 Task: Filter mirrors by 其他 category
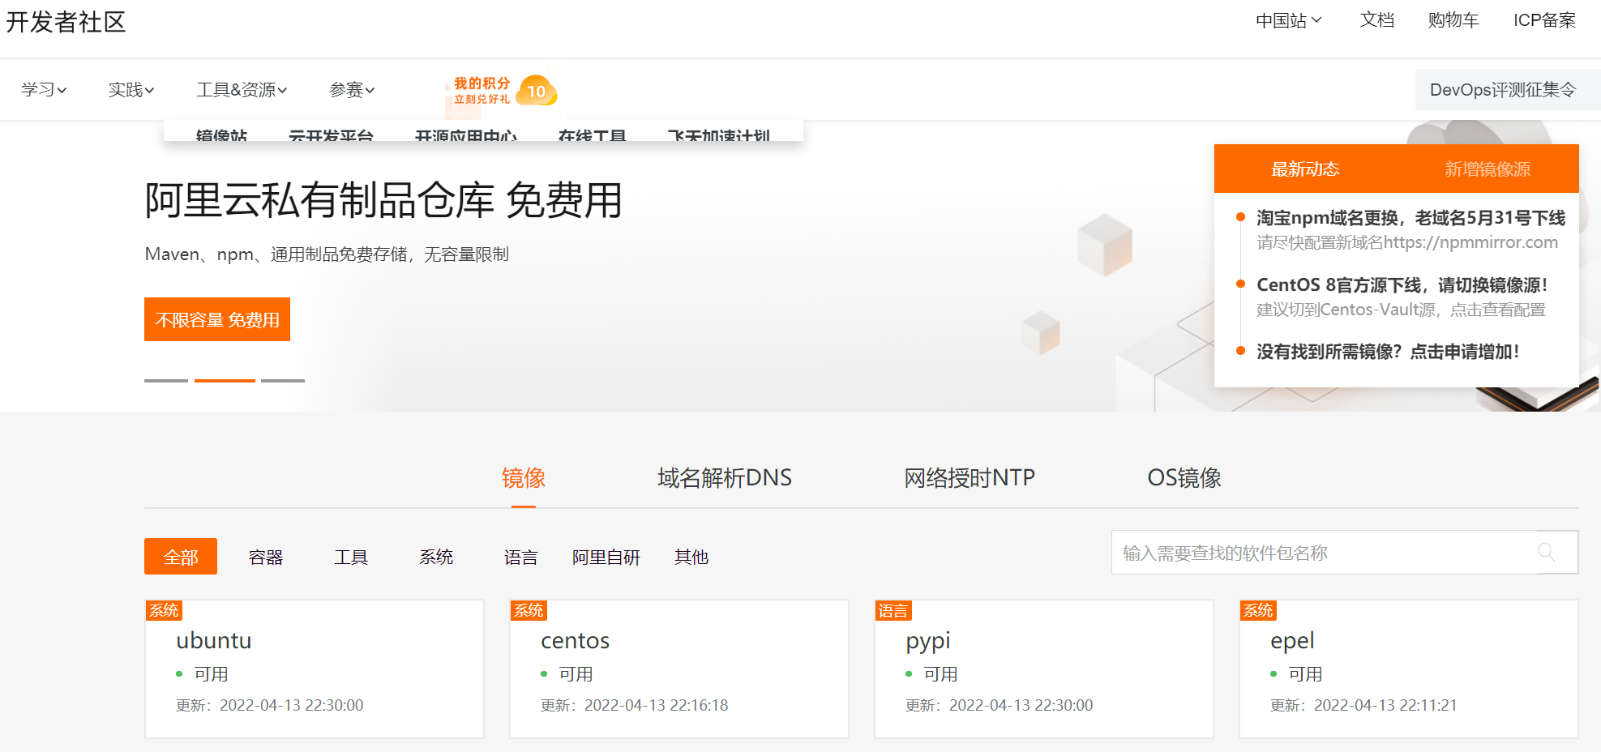[691, 557]
